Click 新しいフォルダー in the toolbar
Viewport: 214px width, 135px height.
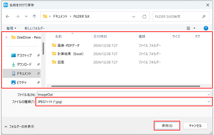pyautogui.click(x=35, y=28)
